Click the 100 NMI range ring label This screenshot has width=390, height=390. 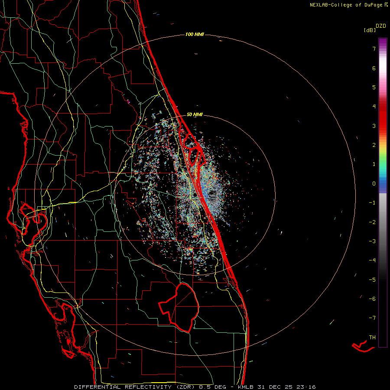(195, 34)
